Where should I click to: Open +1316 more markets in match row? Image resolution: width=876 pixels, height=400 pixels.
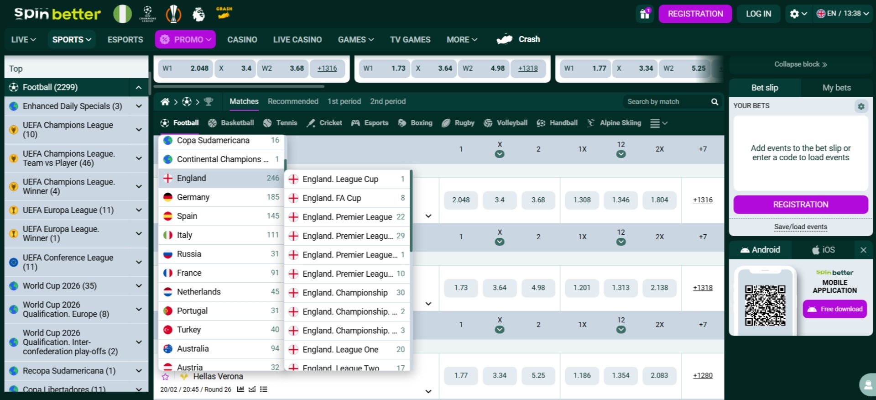coord(703,200)
